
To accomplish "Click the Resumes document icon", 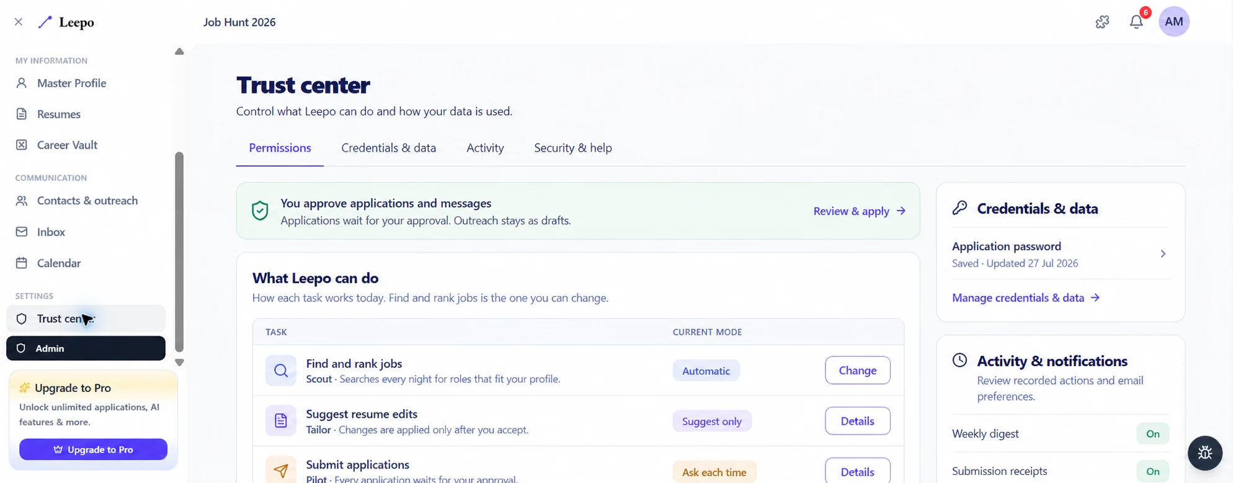I will pyautogui.click(x=22, y=114).
